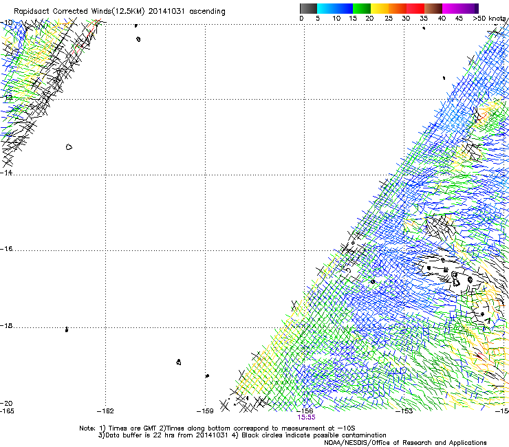Screen dimensions: 509x447
Task: Click the legend tick label 0
Action: (301, 19)
